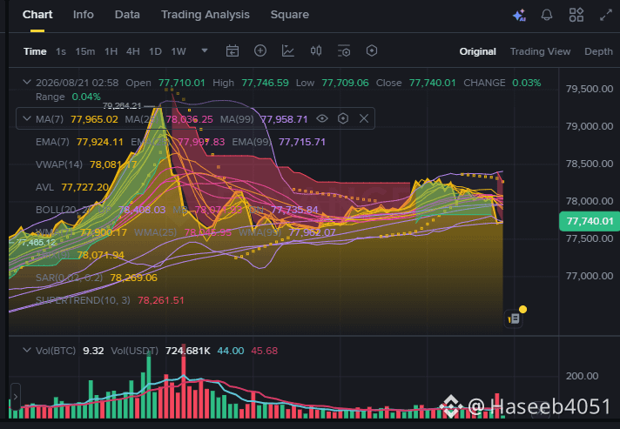Viewport: 620px width, 429px height.
Task: Click the add-indicator plus circle icon
Action: click(260, 51)
